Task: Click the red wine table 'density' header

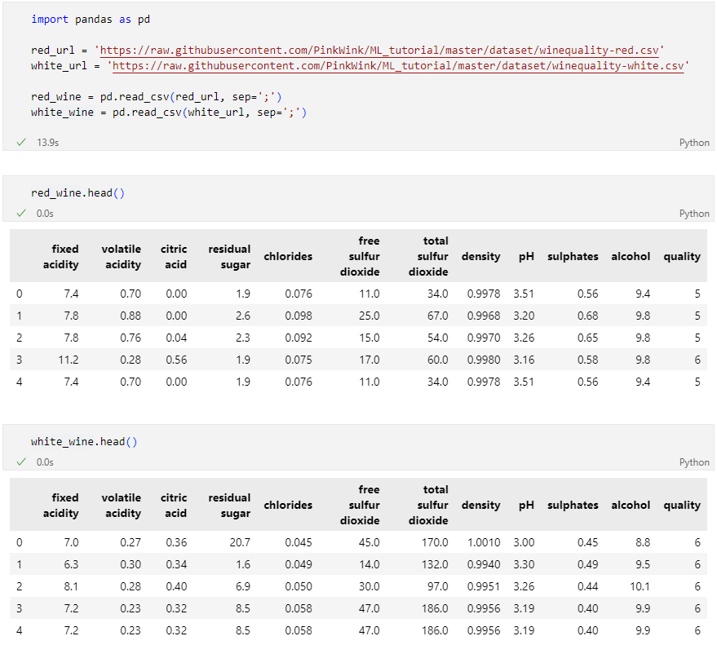Action: 481,256
